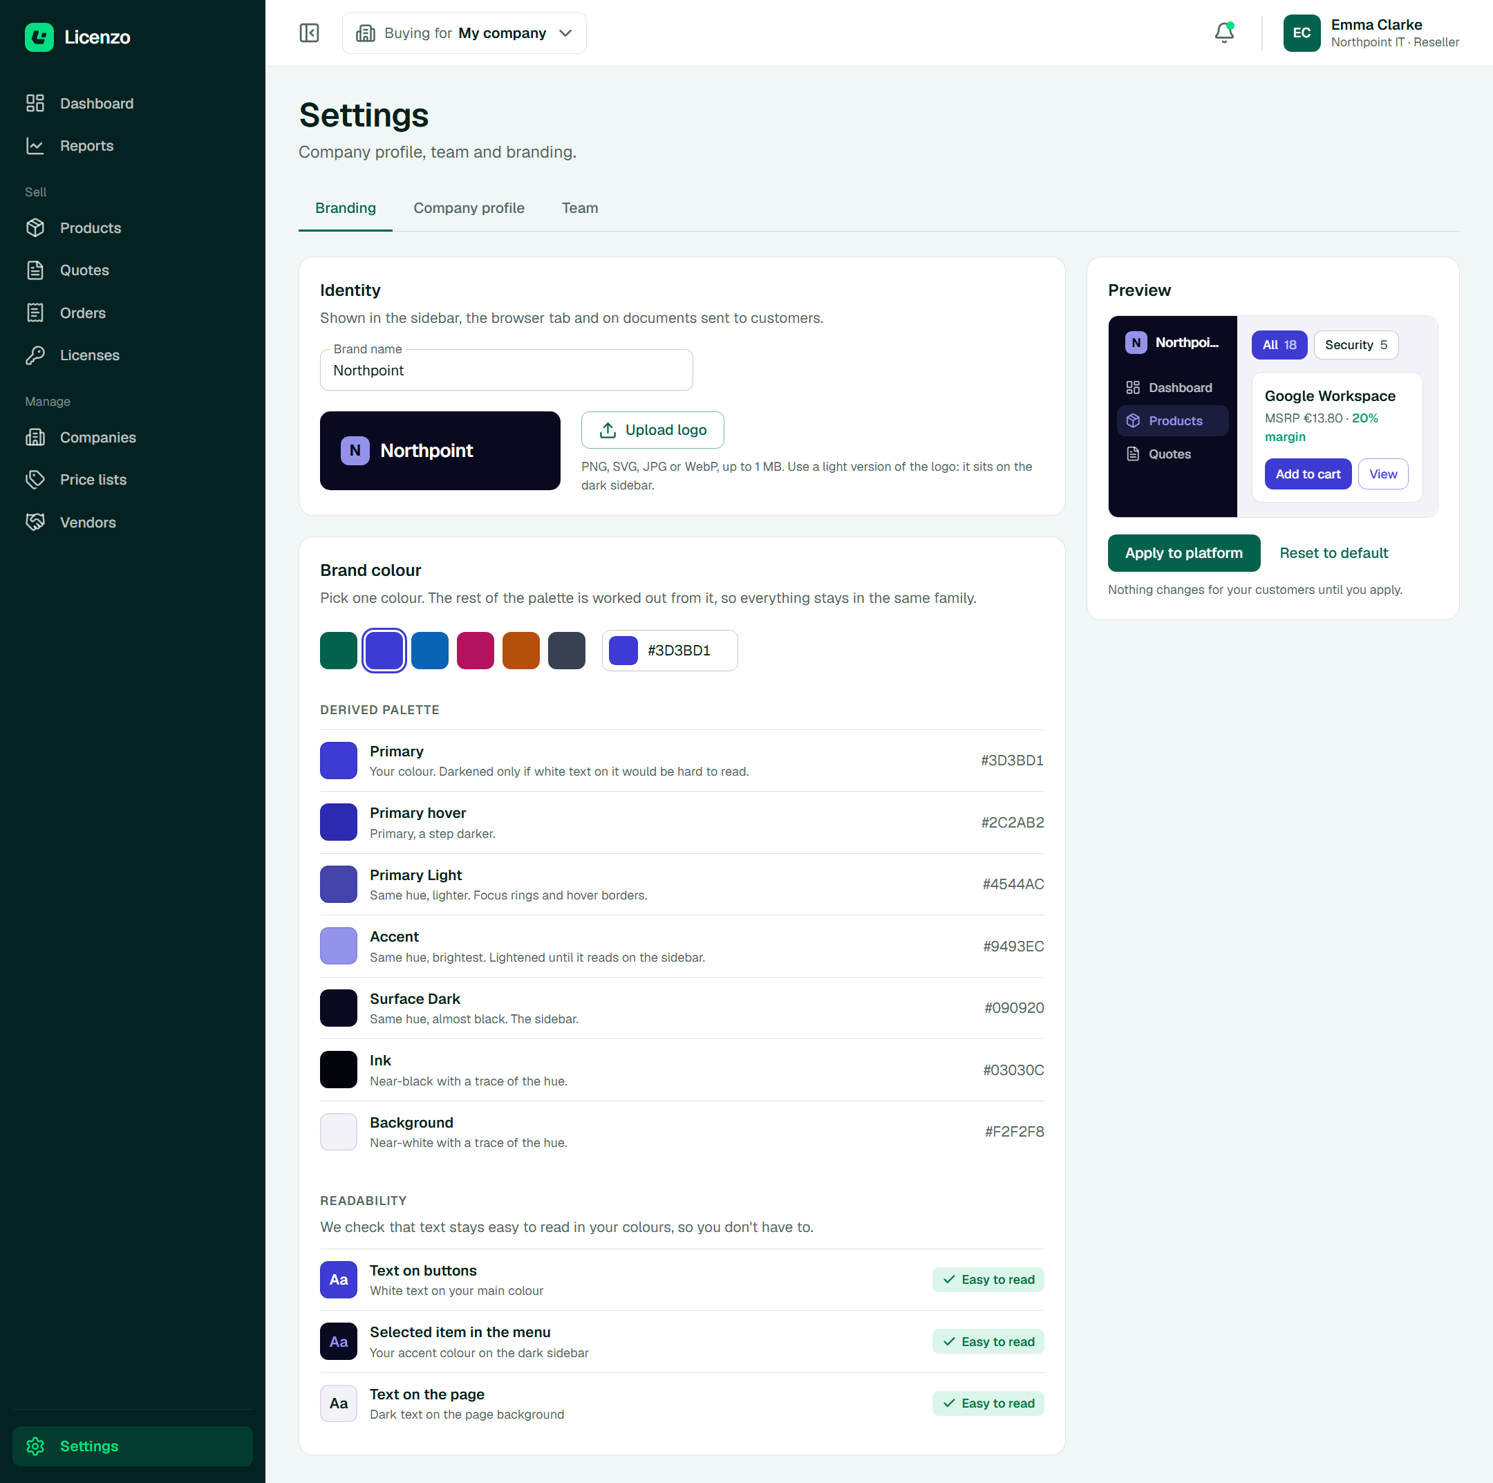The image size is (1493, 1483).
Task: Switch to Company profile tab
Action: click(469, 208)
